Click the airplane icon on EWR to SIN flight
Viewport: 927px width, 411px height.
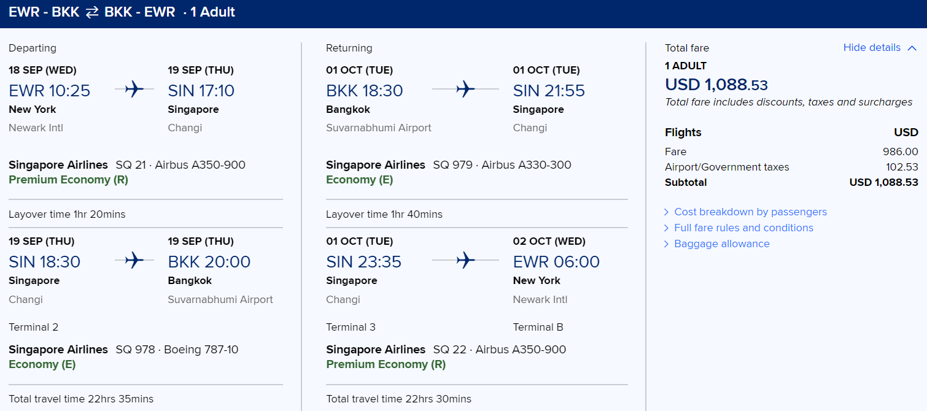[x=134, y=90]
